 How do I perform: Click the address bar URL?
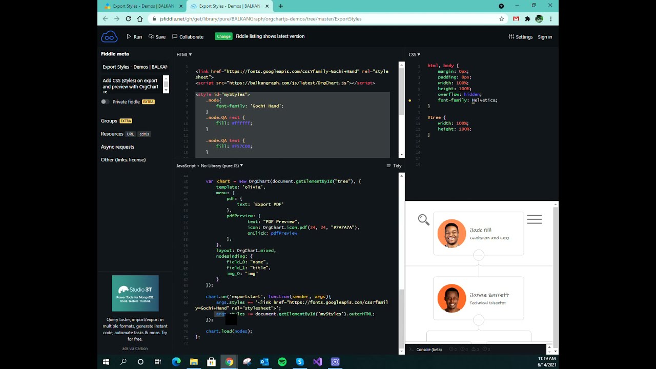pos(260,19)
